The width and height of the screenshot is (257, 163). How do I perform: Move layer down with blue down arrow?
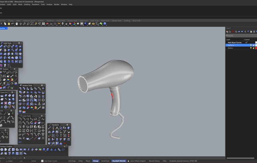coord(242,32)
